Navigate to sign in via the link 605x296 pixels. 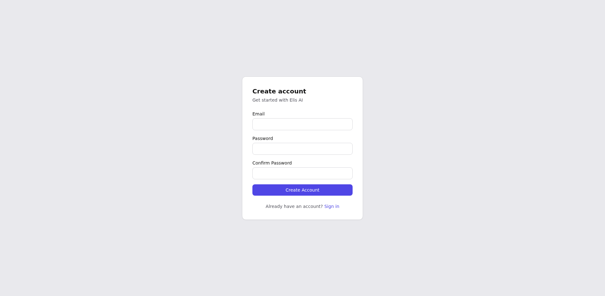331,206
